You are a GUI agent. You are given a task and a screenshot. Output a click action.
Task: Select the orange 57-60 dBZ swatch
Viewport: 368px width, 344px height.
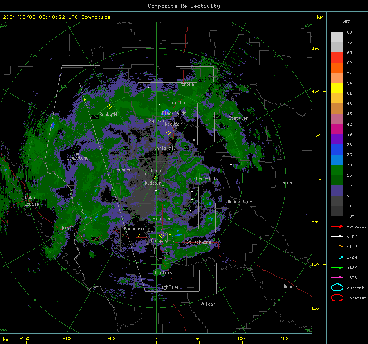click(337, 68)
